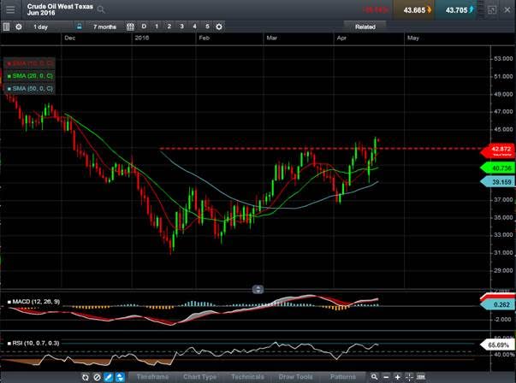Click the 0.262 MACD value tag

pyautogui.click(x=498, y=304)
